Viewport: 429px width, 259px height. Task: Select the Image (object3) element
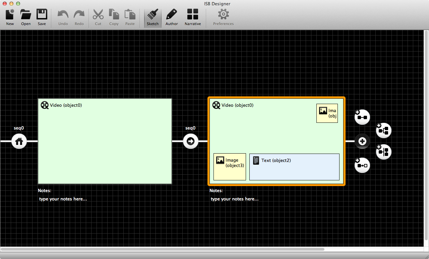point(230,167)
